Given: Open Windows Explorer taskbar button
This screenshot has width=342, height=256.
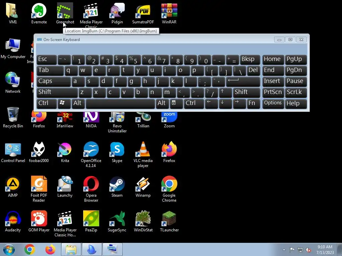Looking at the screenshot, I should pos(71,249).
